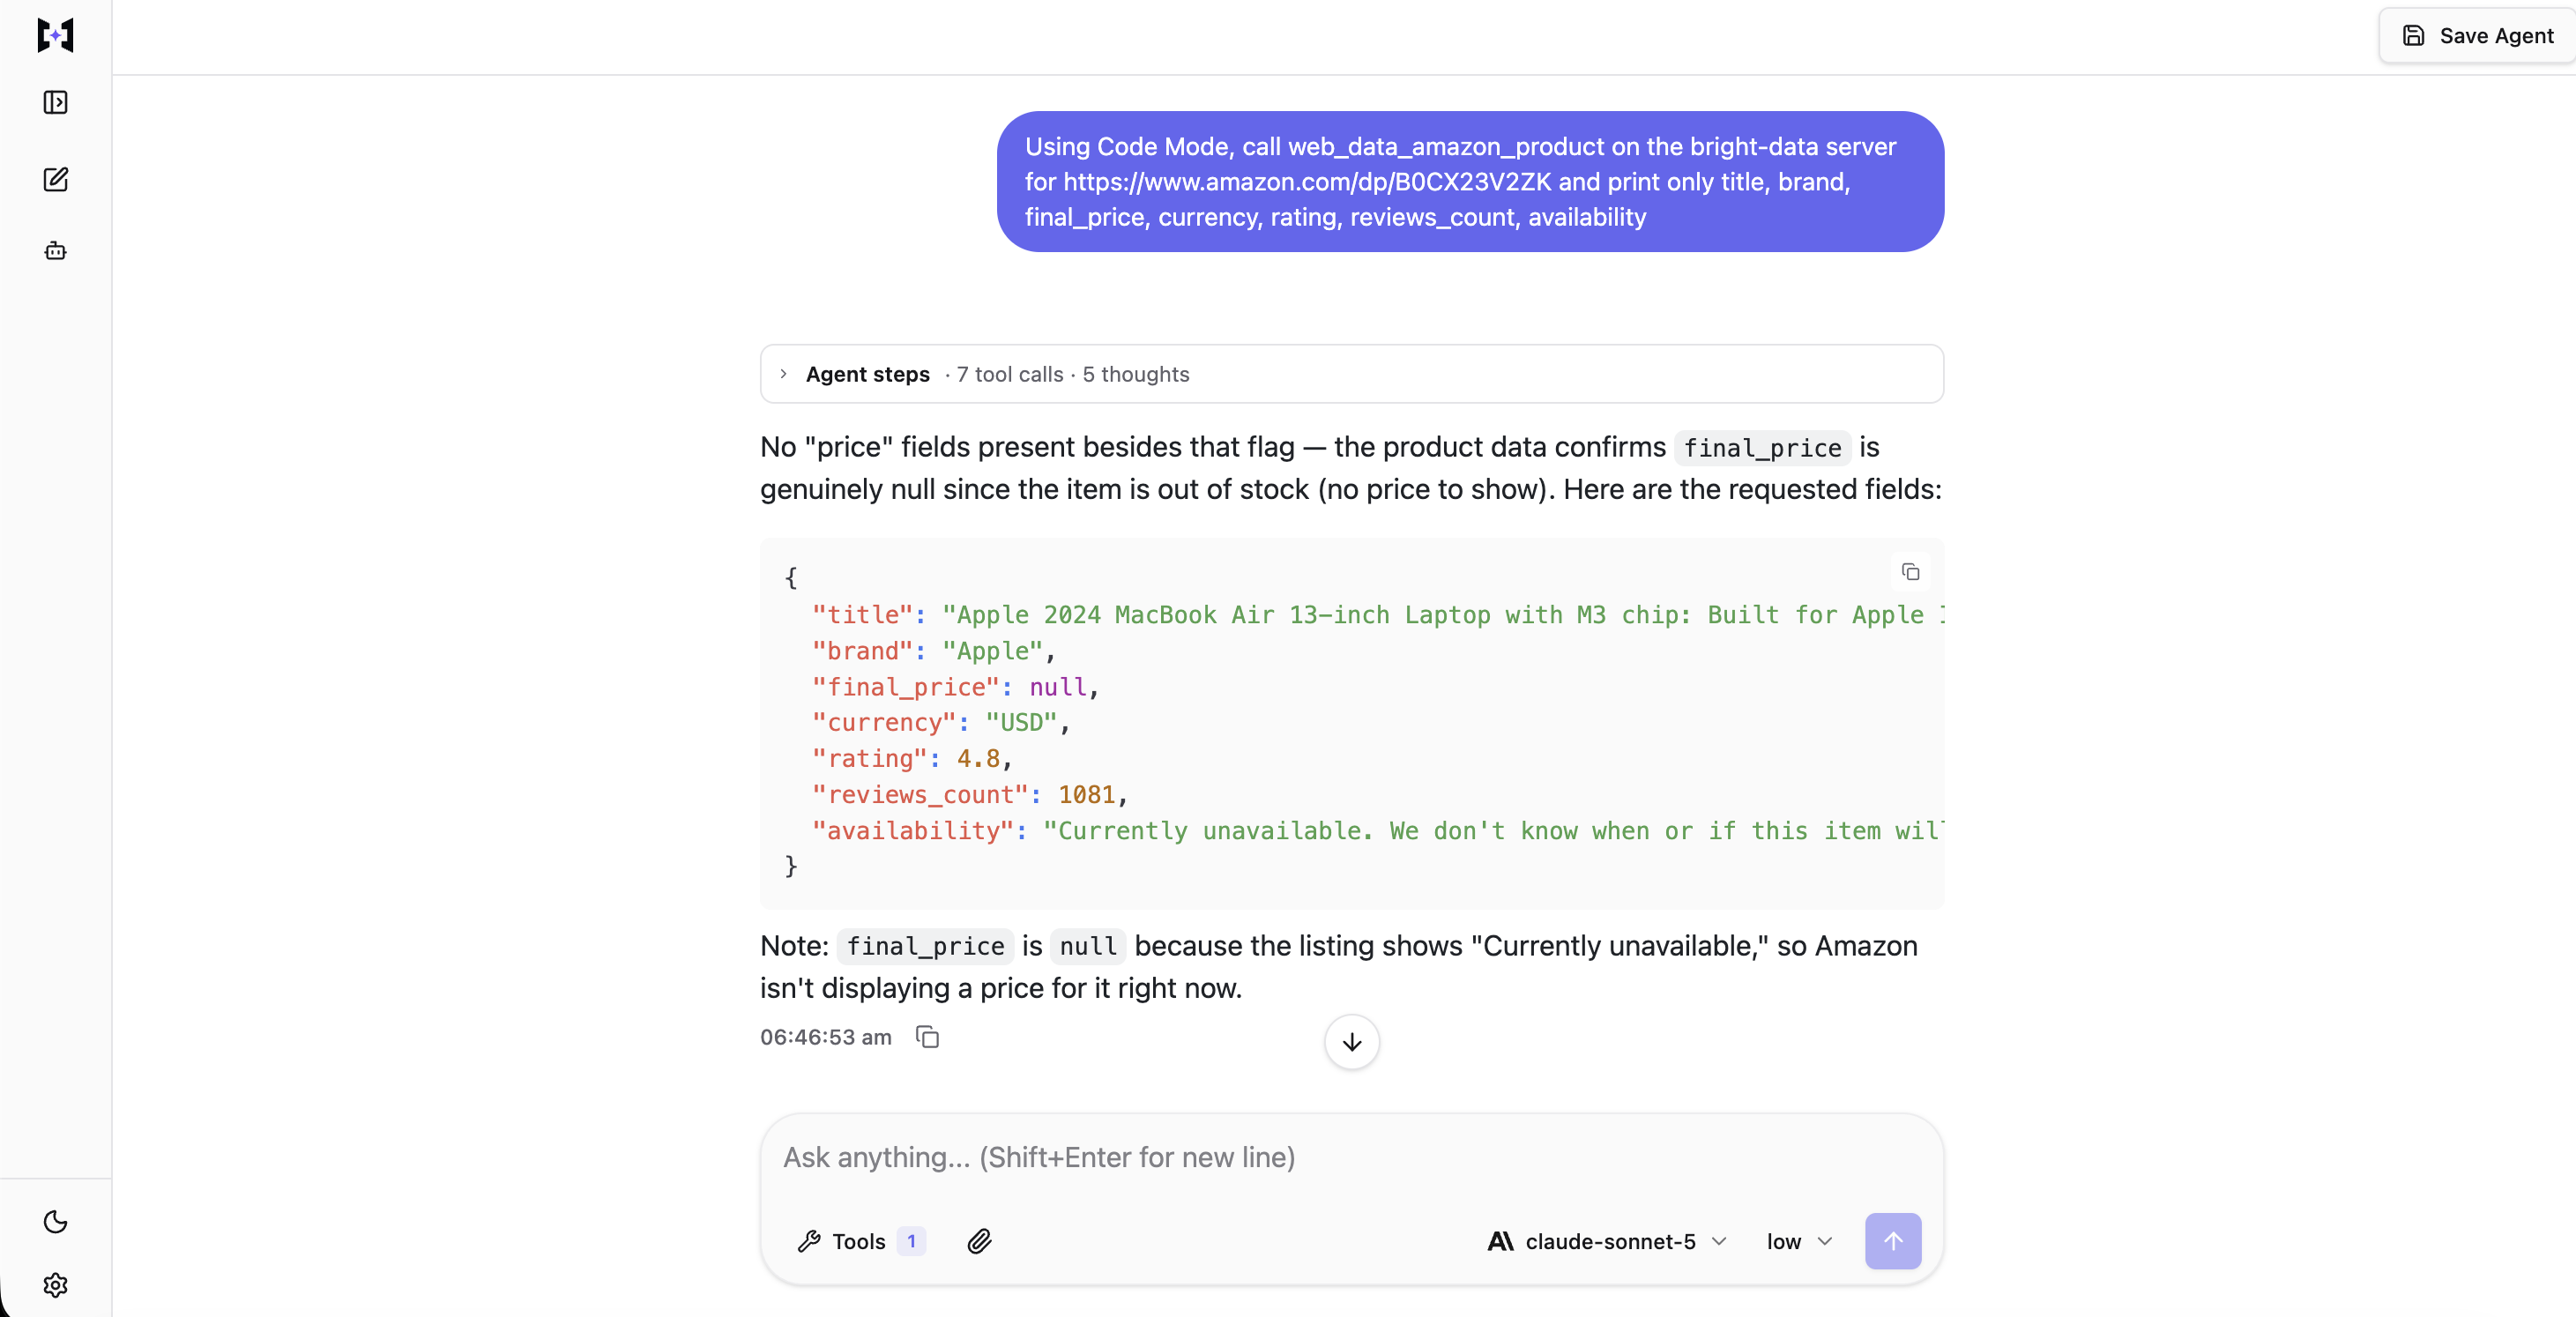
Task: Click the 06:46:53 am timestamp
Action: coord(825,1037)
